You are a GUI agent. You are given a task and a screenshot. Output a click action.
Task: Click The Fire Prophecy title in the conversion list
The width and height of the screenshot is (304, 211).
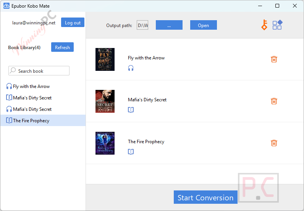(x=146, y=142)
